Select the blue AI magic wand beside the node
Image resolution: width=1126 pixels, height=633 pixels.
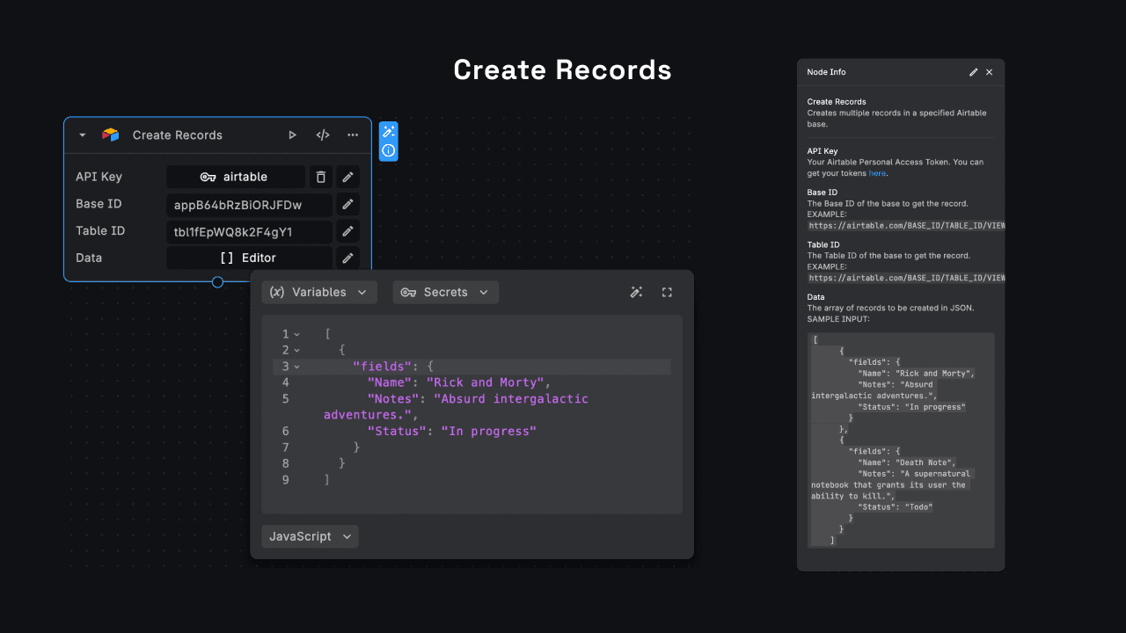pos(388,130)
